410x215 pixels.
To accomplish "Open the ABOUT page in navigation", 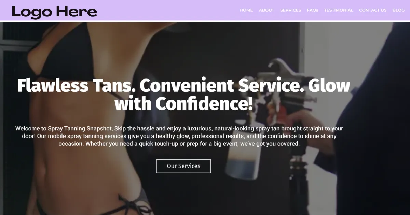I will (x=266, y=10).
